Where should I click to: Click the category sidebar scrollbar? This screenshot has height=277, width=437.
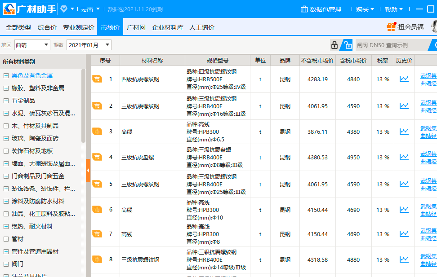pos(83,106)
